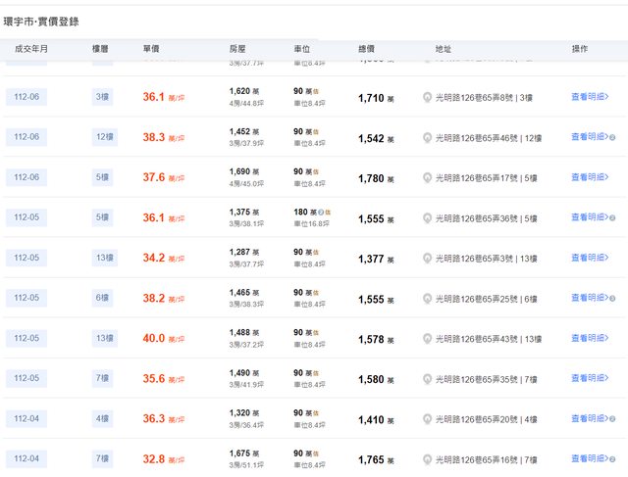
Task: Click info icon after 查看明細 for 65弄43號
Action: pos(612,339)
